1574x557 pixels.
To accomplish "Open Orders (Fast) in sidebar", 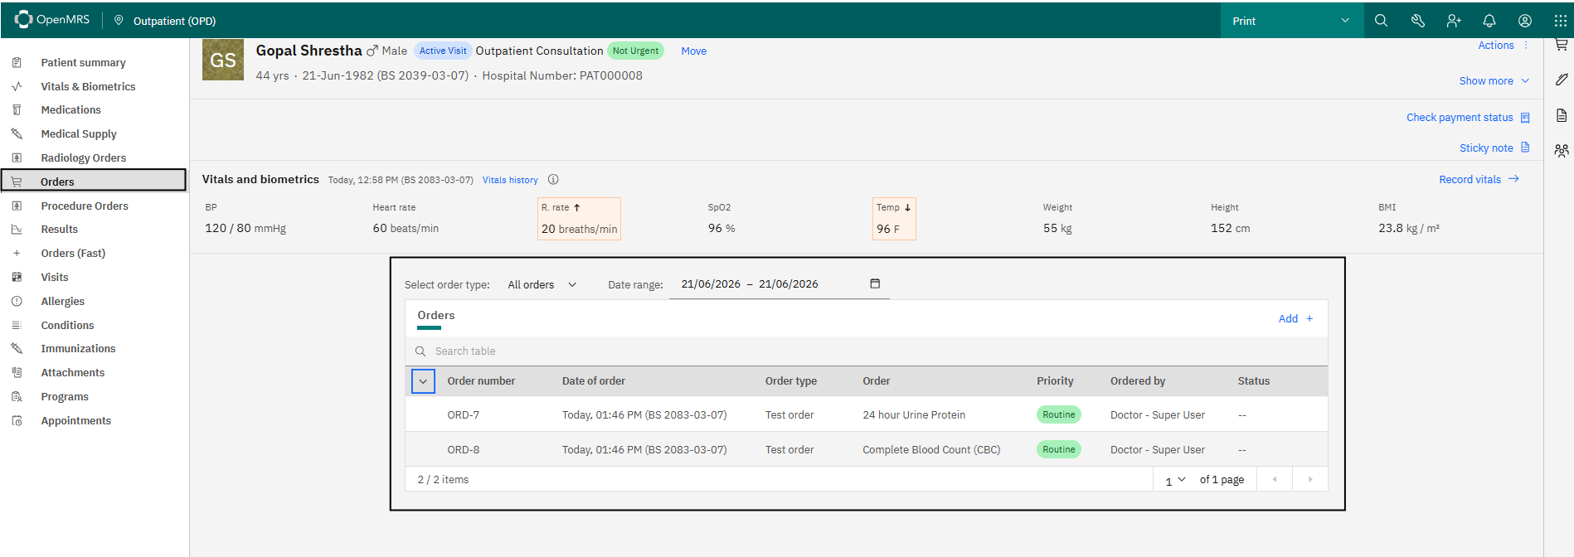I will click(73, 254).
